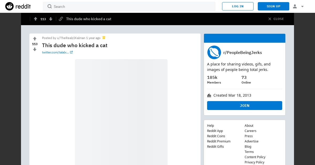Open the Privacy Policy link

pos(254,162)
